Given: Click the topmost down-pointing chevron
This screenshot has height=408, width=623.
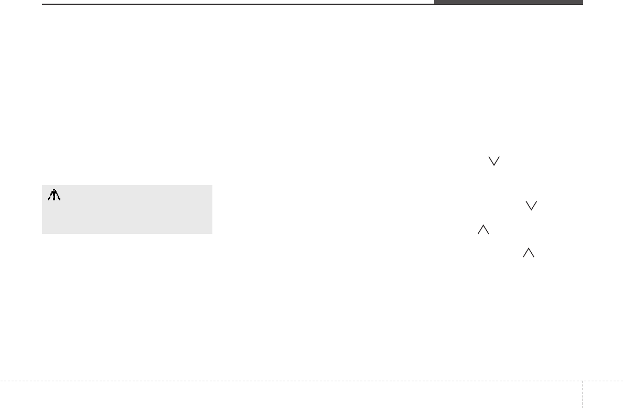Looking at the screenshot, I should coord(493,163).
